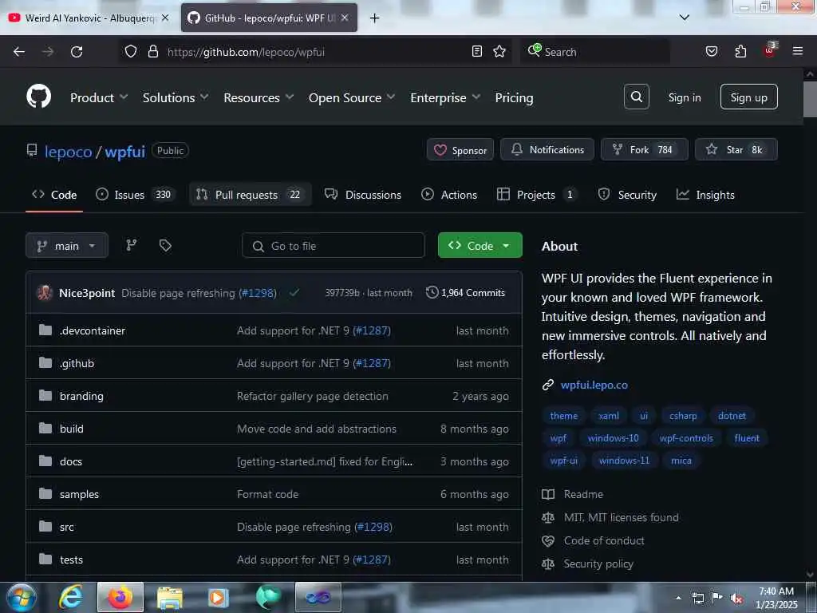
Task: Switch to the Issues tab
Action: 136,195
